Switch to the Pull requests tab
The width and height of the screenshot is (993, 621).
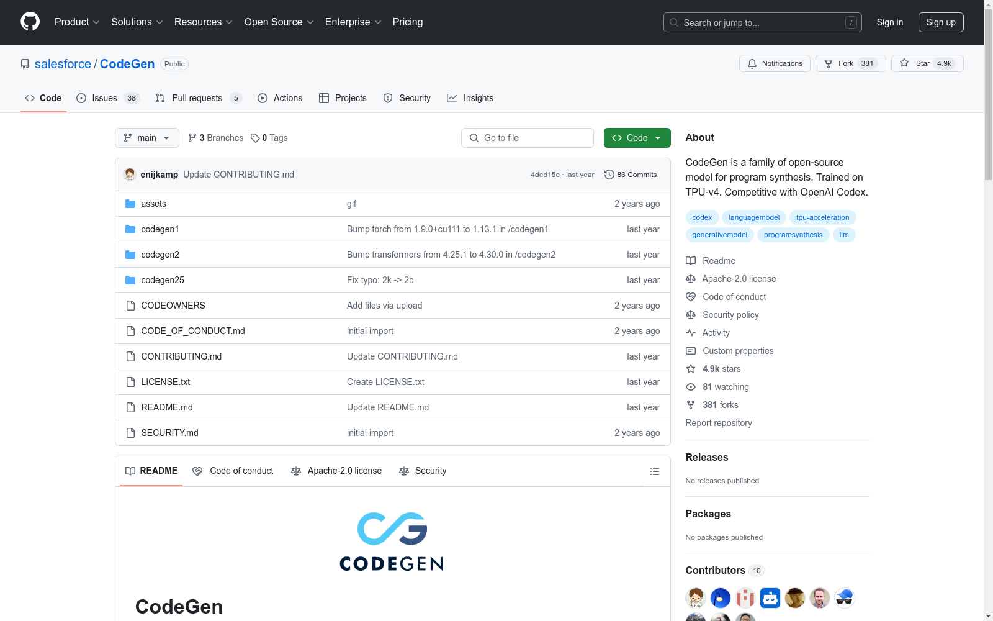tap(198, 98)
